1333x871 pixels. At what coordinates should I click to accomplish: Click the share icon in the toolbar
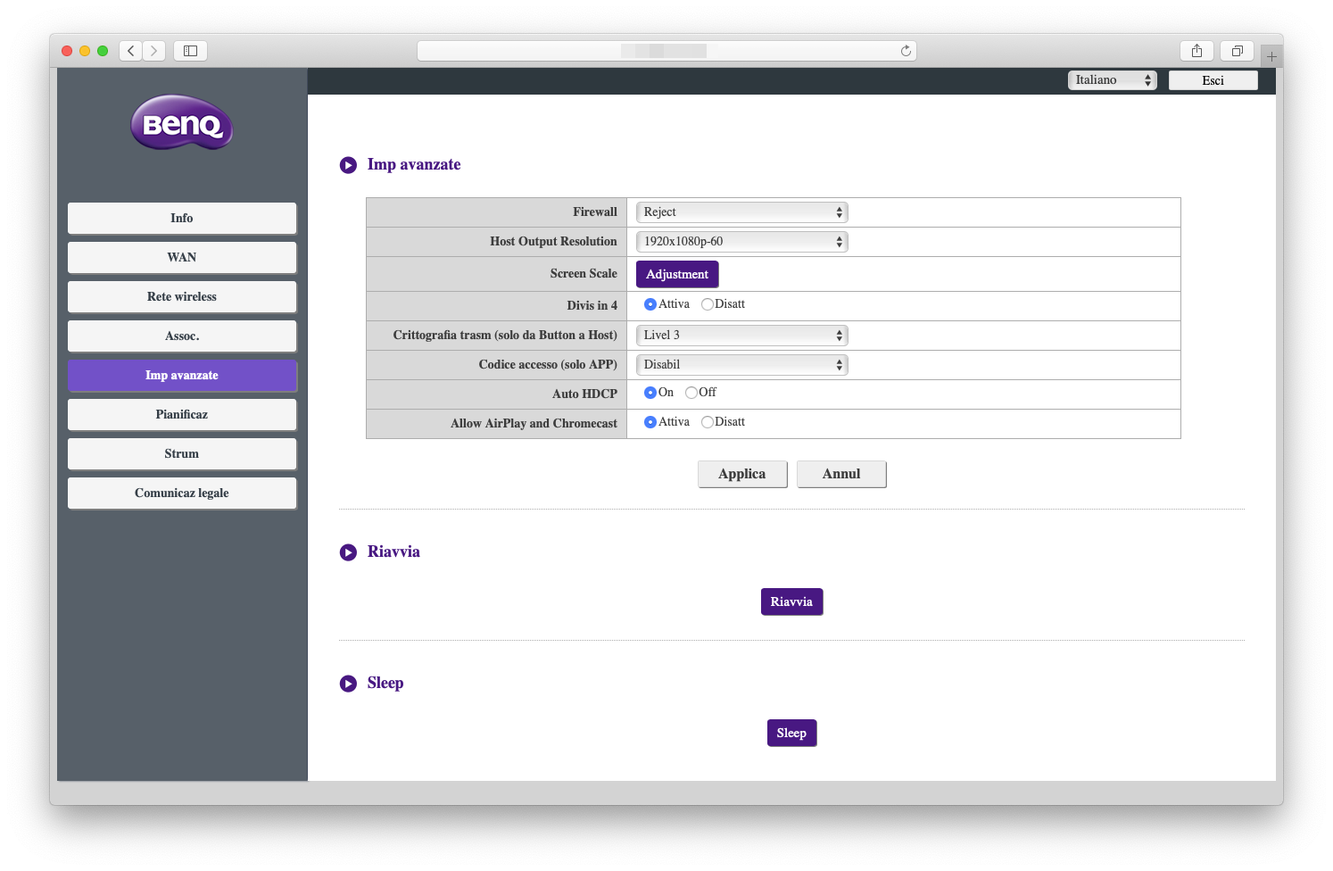(x=1196, y=51)
